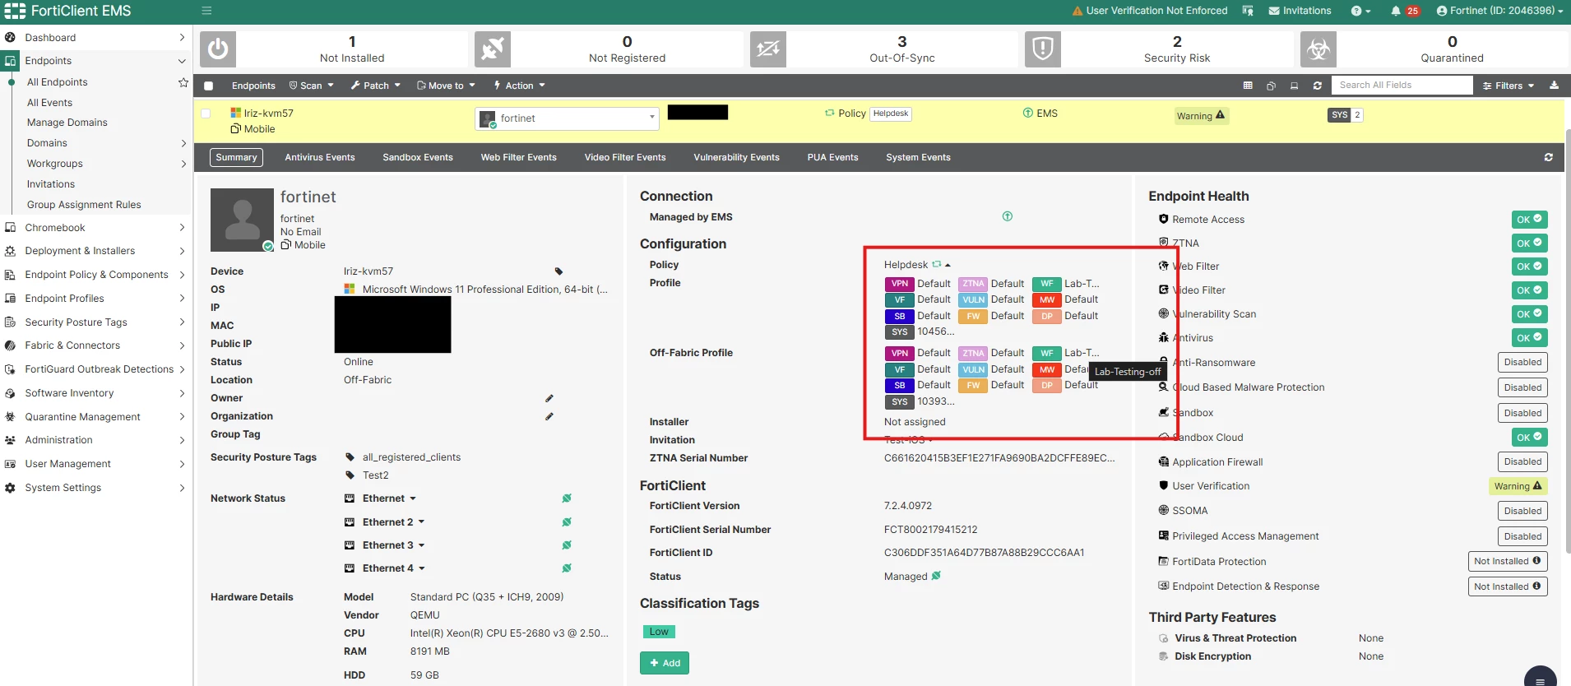
Task: Expand the Security Posture Tags menu
Action: [x=96, y=322]
